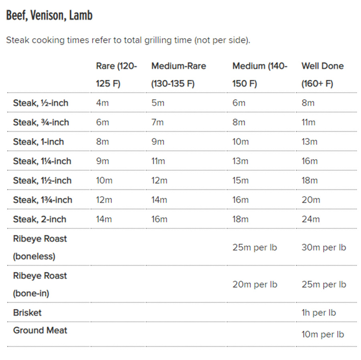This screenshot has height=360, width=361.
Task: Select the "24m" well done 2-inch steak cell
Action: (x=310, y=219)
